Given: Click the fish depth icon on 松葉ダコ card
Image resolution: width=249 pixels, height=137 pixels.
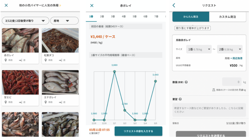Looking at the screenshot, I should tap(60, 60).
